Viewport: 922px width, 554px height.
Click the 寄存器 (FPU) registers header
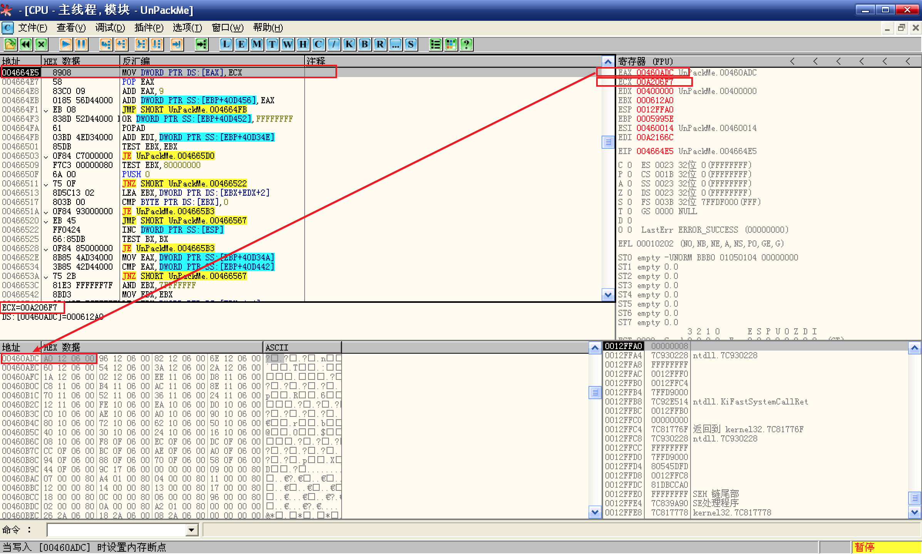pyautogui.click(x=645, y=61)
